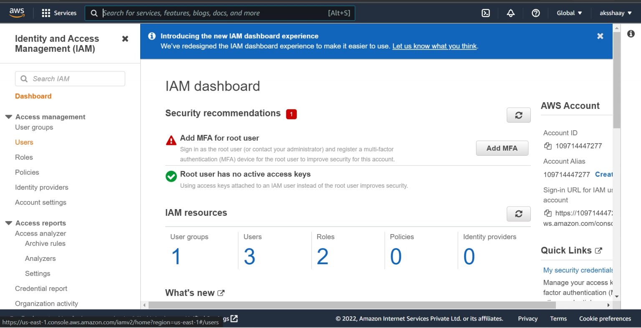641x328 pixels.
Task: Open Archive rules under Access analyzer
Action: pos(45,243)
